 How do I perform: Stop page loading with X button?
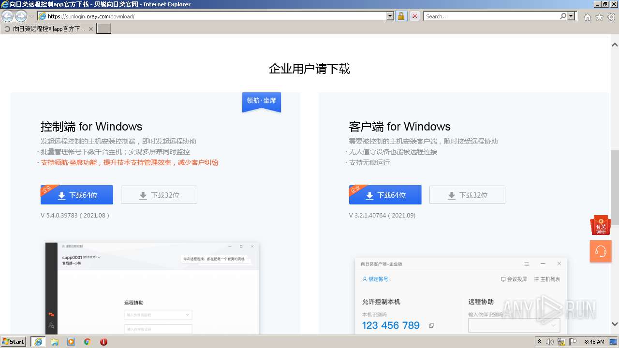[x=414, y=16]
